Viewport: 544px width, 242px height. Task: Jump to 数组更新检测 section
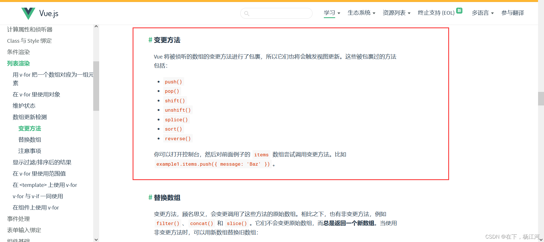[30, 117]
